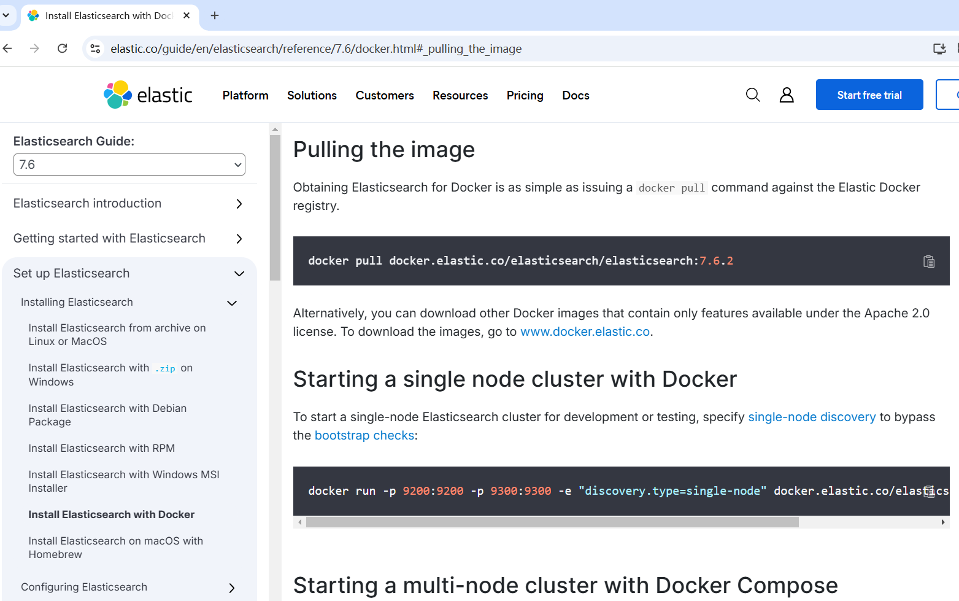Open the Pricing menu item

(525, 95)
